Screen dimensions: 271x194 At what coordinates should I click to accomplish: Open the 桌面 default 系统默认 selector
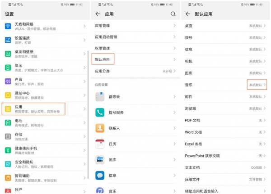257,26
